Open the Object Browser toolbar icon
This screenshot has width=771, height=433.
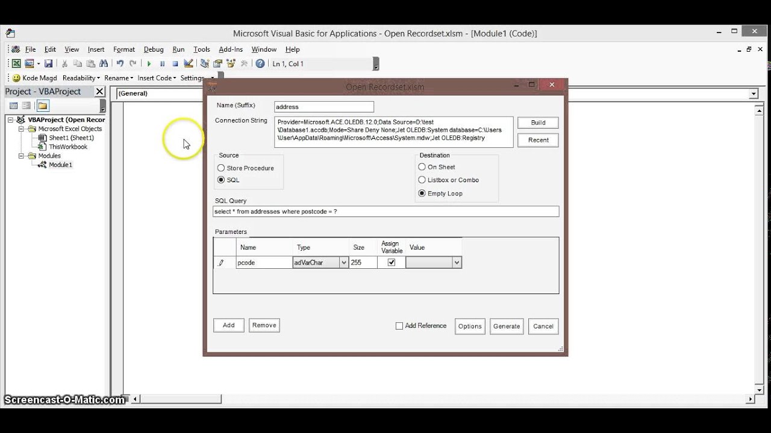[231, 63]
